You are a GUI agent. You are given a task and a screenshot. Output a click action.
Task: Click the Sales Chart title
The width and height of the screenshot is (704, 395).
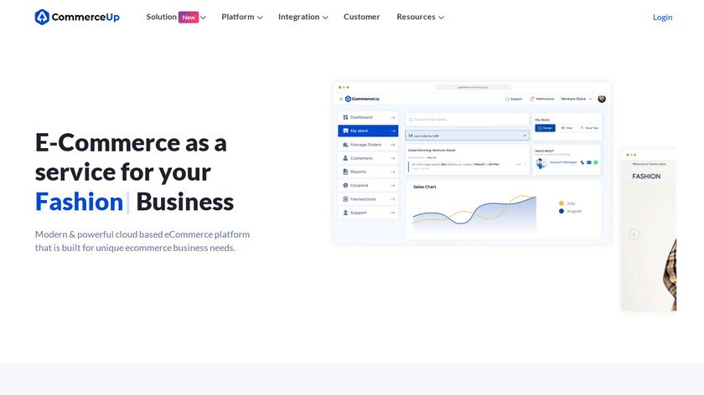[x=425, y=187]
